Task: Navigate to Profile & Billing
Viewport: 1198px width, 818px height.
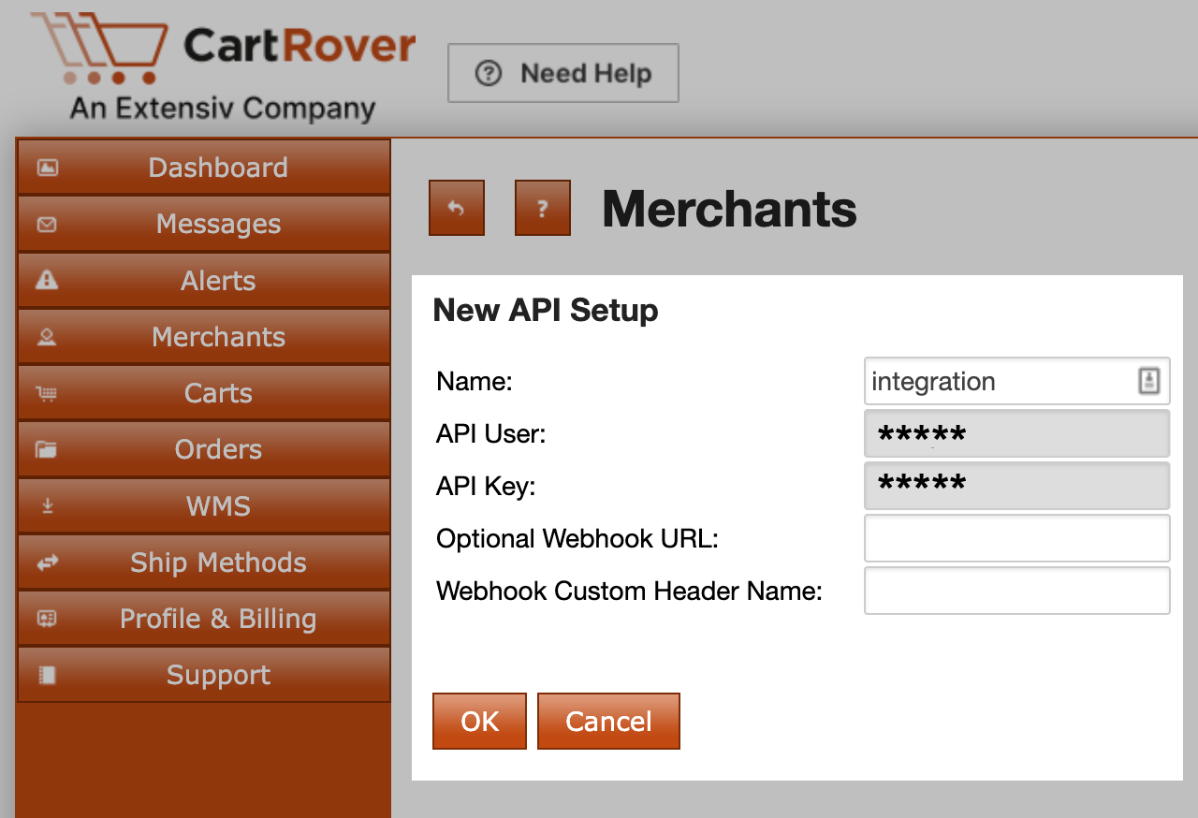Action: (x=218, y=619)
